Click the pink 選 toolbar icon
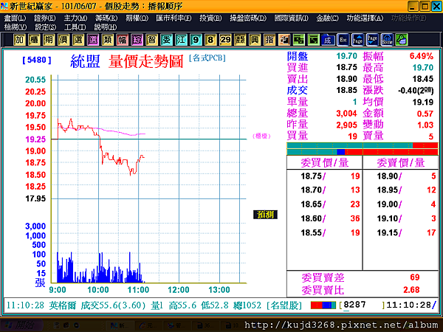Screen dimensions: 443x332 point(93,40)
